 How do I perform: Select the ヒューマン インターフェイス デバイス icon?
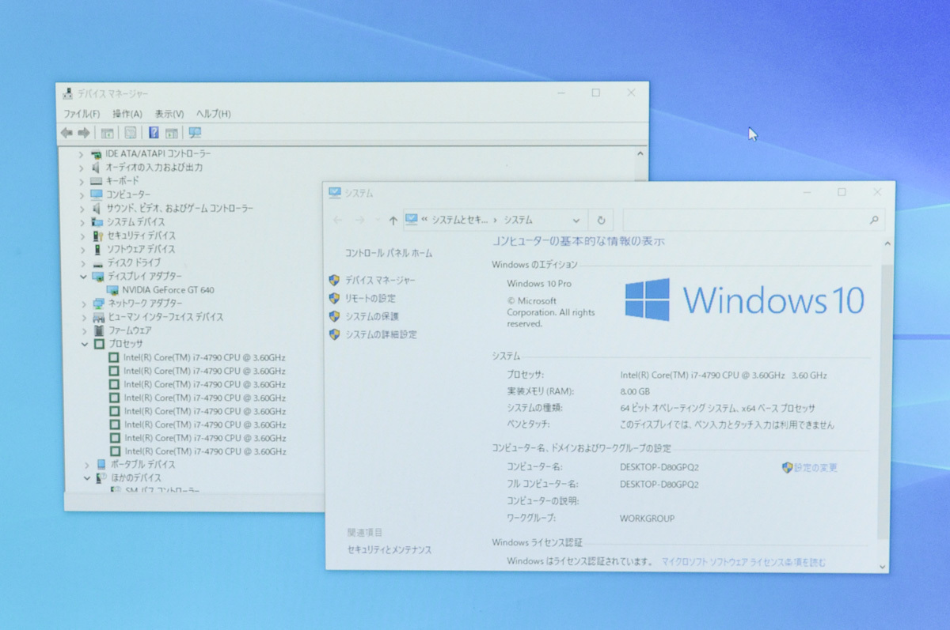pyautogui.click(x=99, y=317)
